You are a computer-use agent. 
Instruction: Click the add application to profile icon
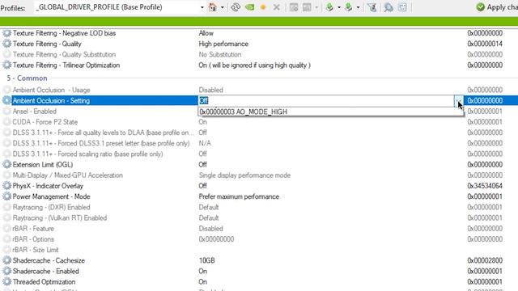pyautogui.click(x=293, y=7)
